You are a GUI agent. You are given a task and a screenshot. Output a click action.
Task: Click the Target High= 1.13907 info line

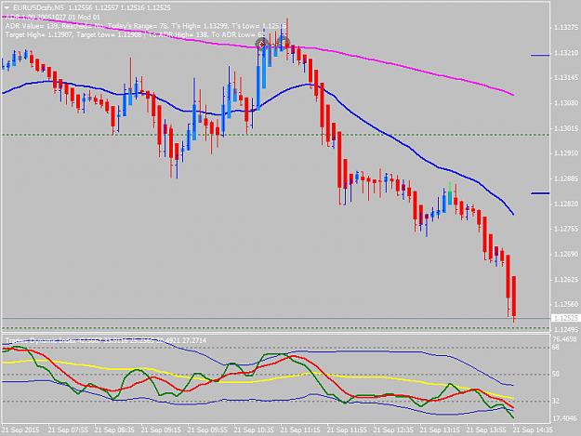click(x=136, y=34)
